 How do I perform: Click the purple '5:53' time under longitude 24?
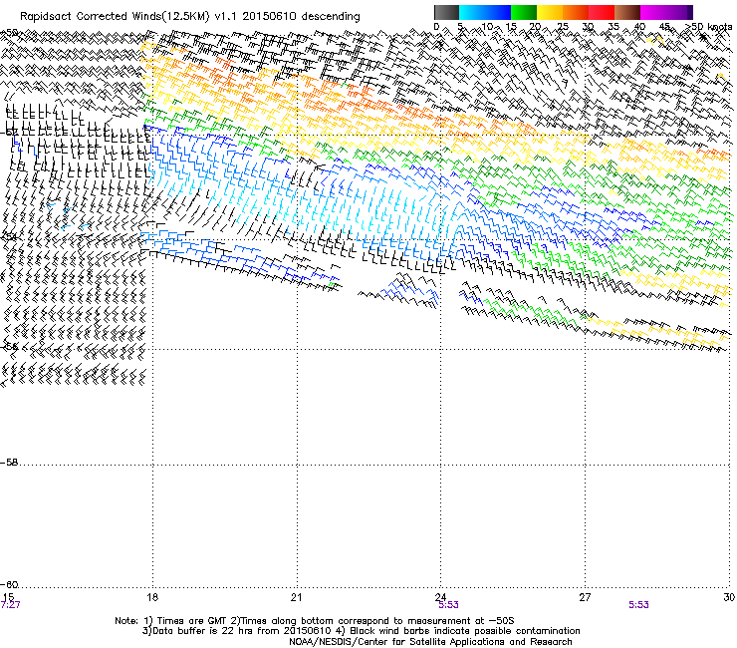(x=448, y=605)
